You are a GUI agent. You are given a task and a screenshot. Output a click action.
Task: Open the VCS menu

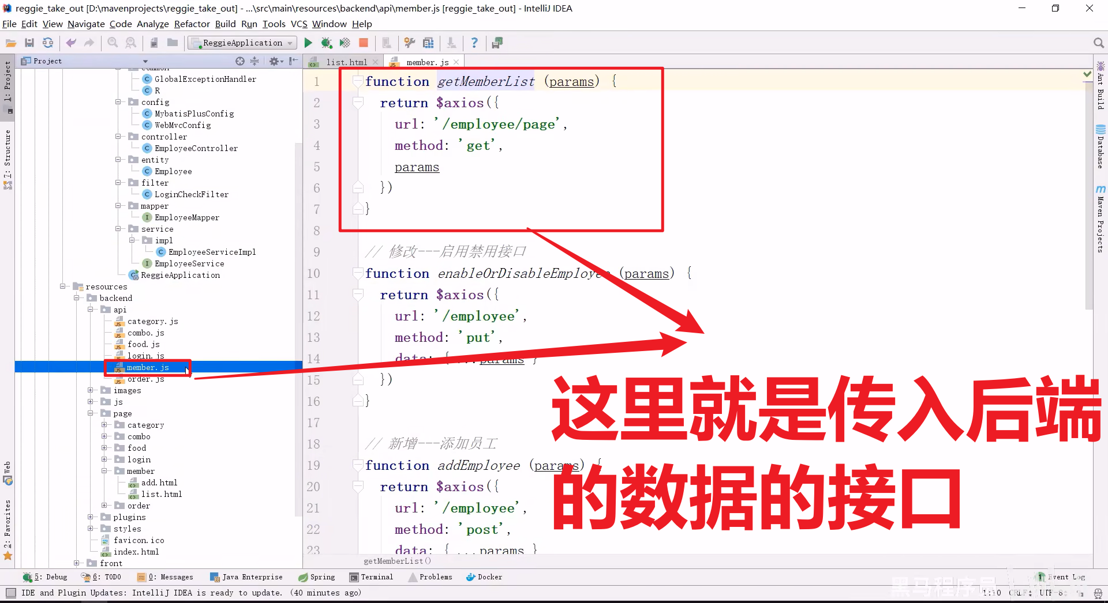point(299,24)
